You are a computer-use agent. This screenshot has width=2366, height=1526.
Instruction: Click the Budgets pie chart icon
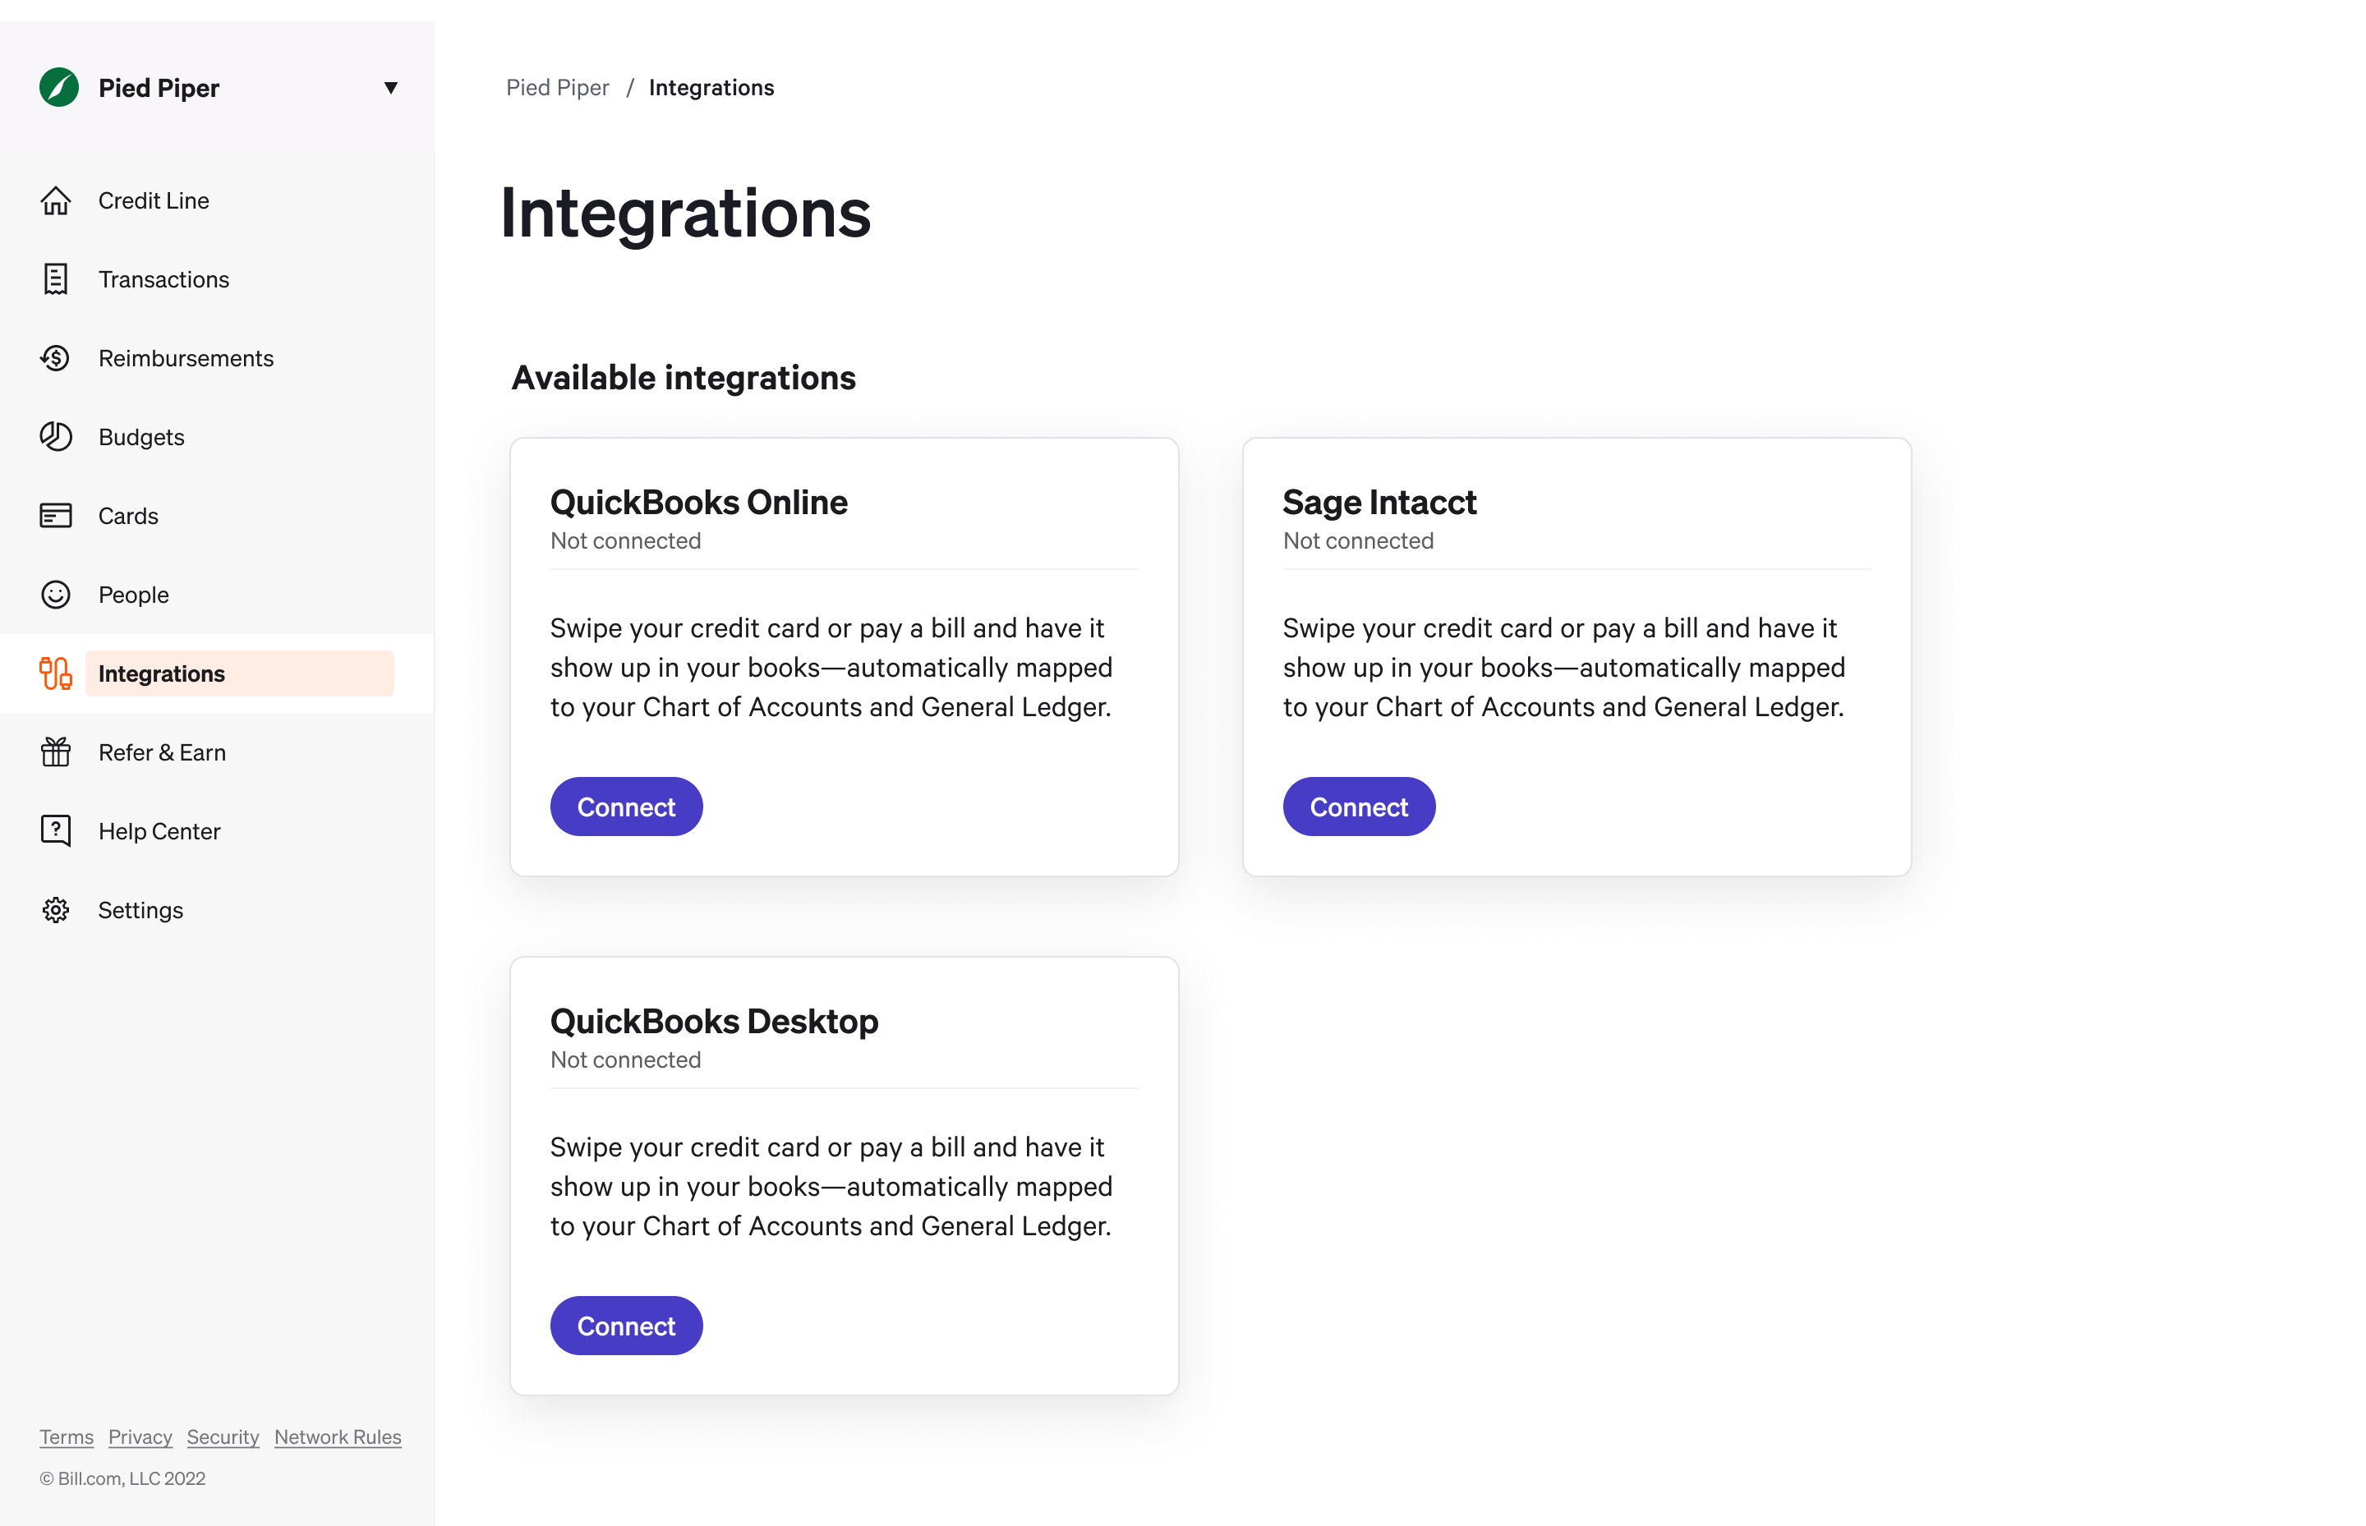56,437
